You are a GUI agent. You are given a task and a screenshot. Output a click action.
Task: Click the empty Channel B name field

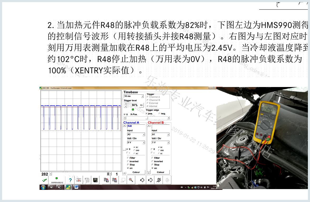pos(161,126)
